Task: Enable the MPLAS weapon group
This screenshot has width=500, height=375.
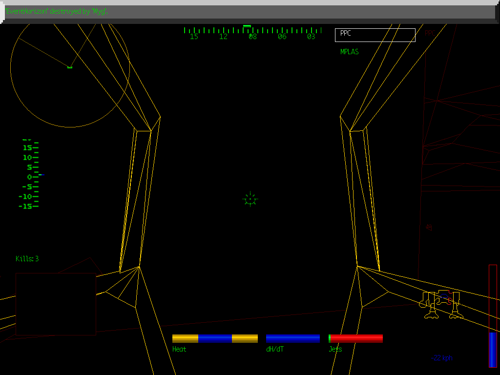Action: click(x=349, y=52)
